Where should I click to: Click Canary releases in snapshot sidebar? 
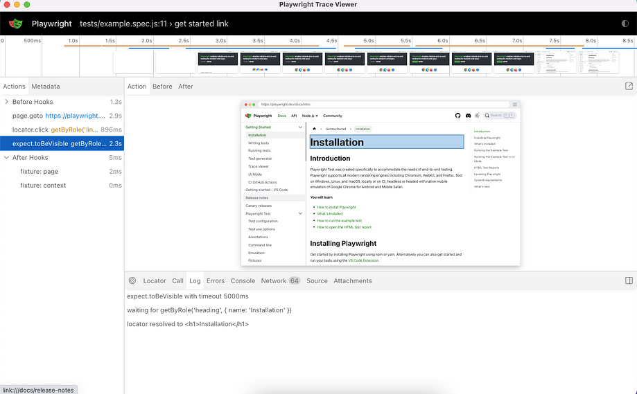tap(259, 206)
